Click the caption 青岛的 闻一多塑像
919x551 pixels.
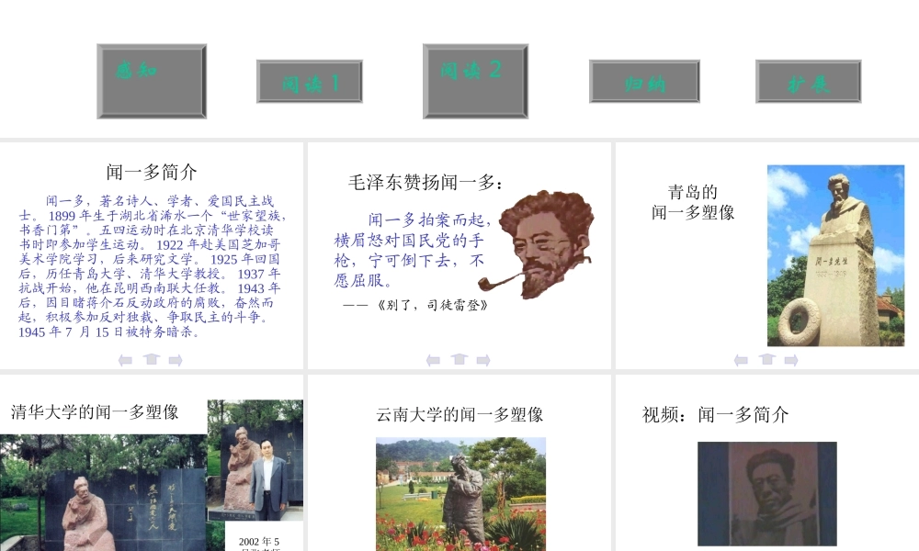[693, 202]
